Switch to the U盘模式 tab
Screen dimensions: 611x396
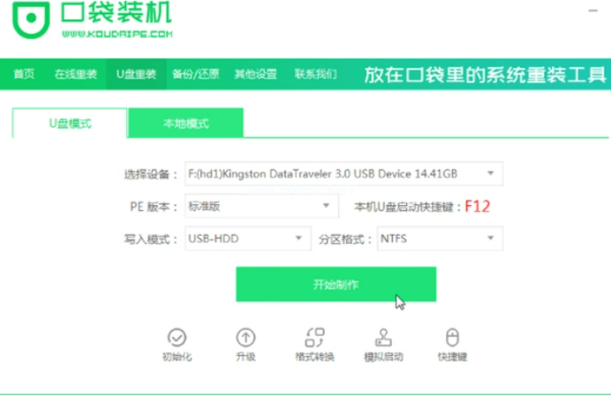70,124
